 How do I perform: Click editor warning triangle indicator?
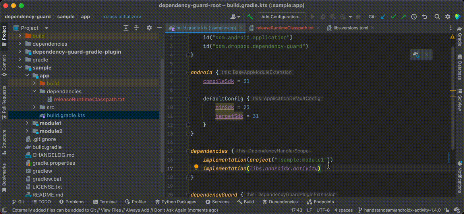(x=452, y=37)
